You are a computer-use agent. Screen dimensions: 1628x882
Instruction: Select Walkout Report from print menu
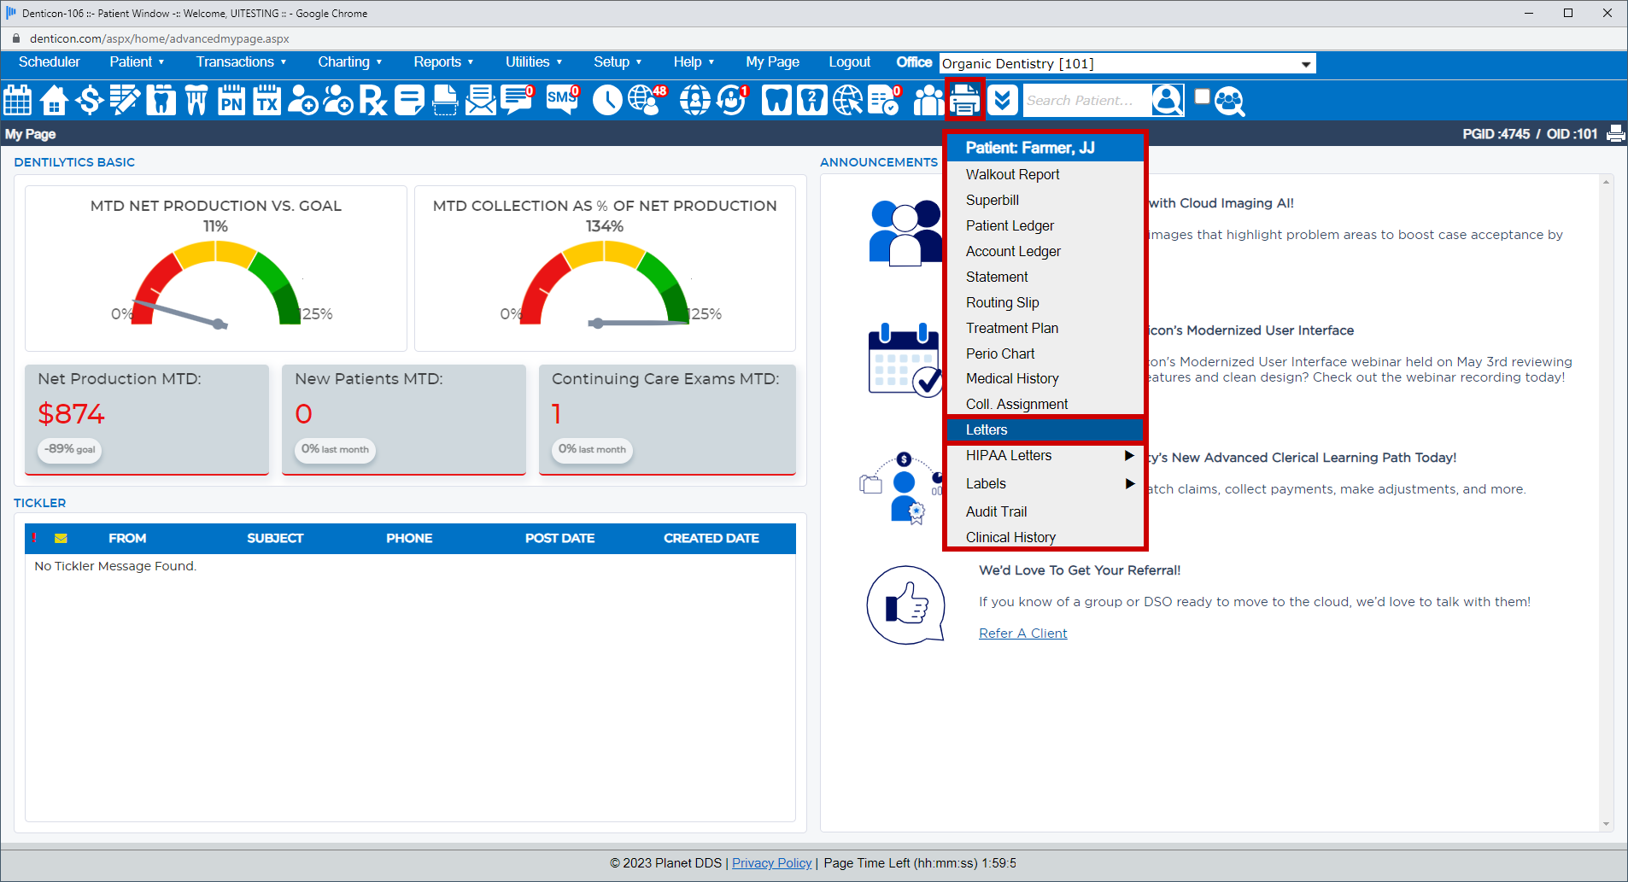point(1045,174)
